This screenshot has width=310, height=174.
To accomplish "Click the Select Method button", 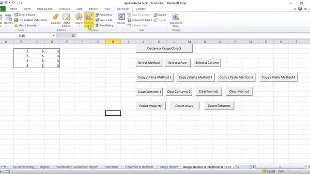I will (149, 63).
